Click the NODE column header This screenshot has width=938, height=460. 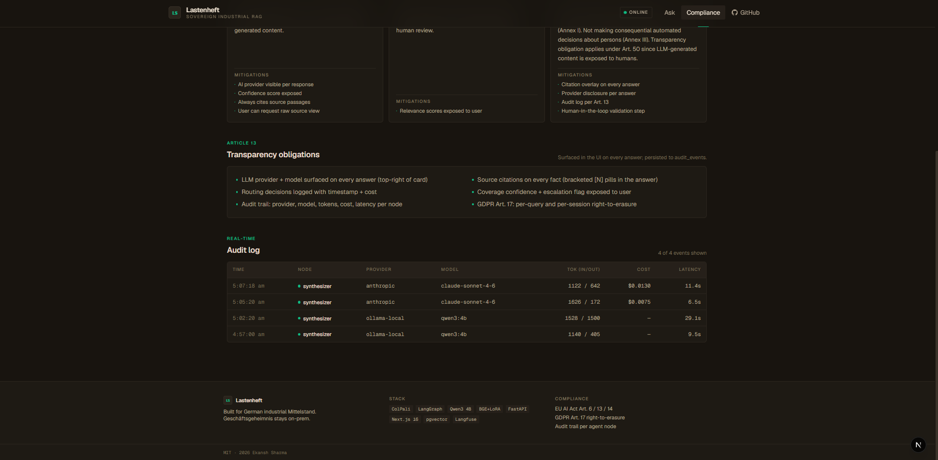pyautogui.click(x=305, y=269)
